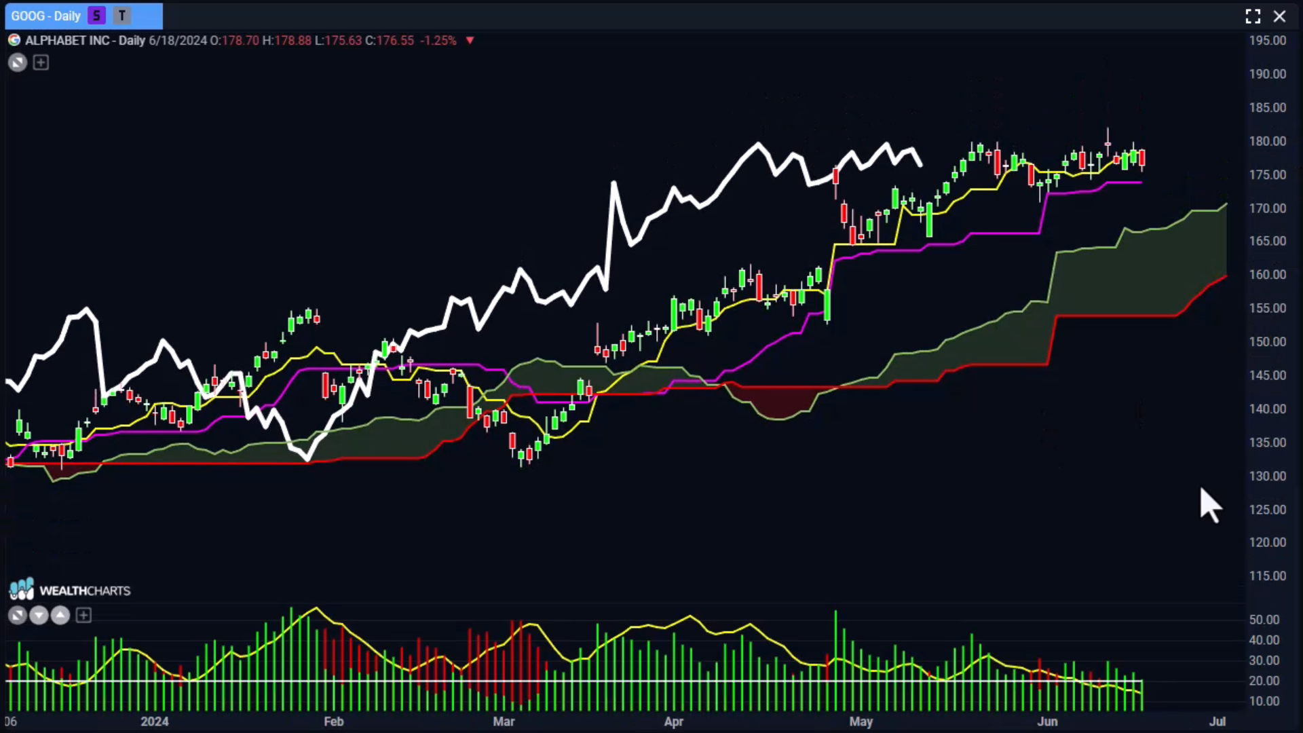
Task: Add an indicator to the price pane
Action: tap(41, 63)
